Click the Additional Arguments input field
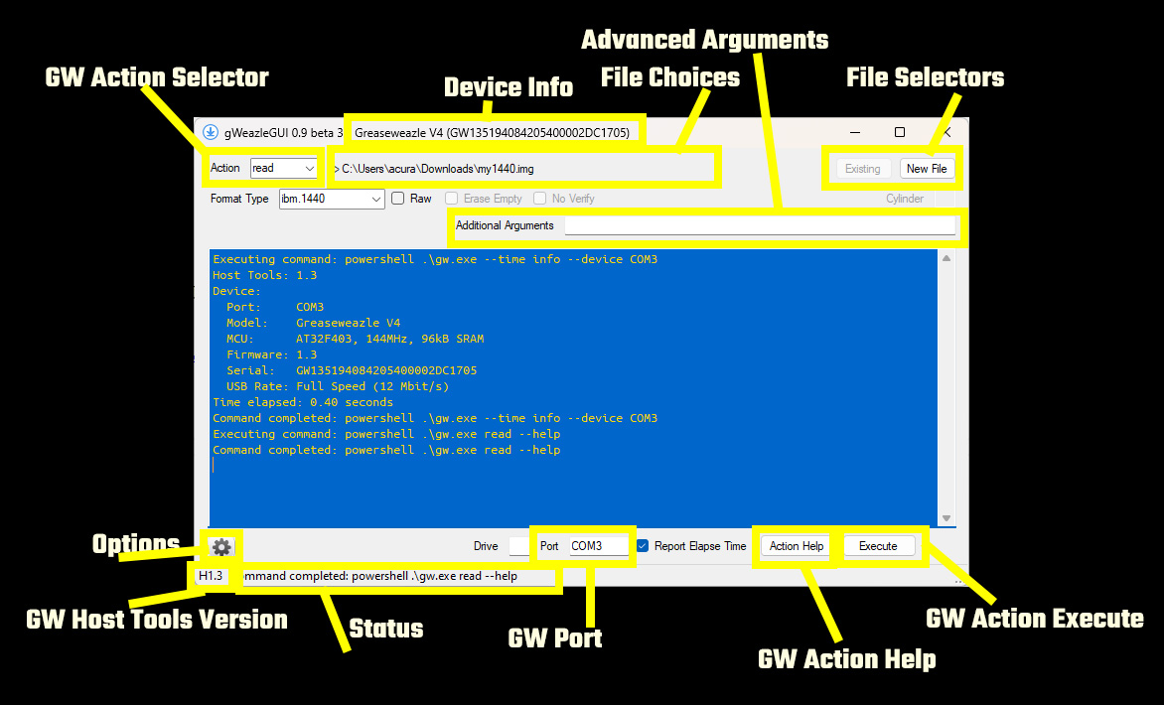 tap(763, 225)
